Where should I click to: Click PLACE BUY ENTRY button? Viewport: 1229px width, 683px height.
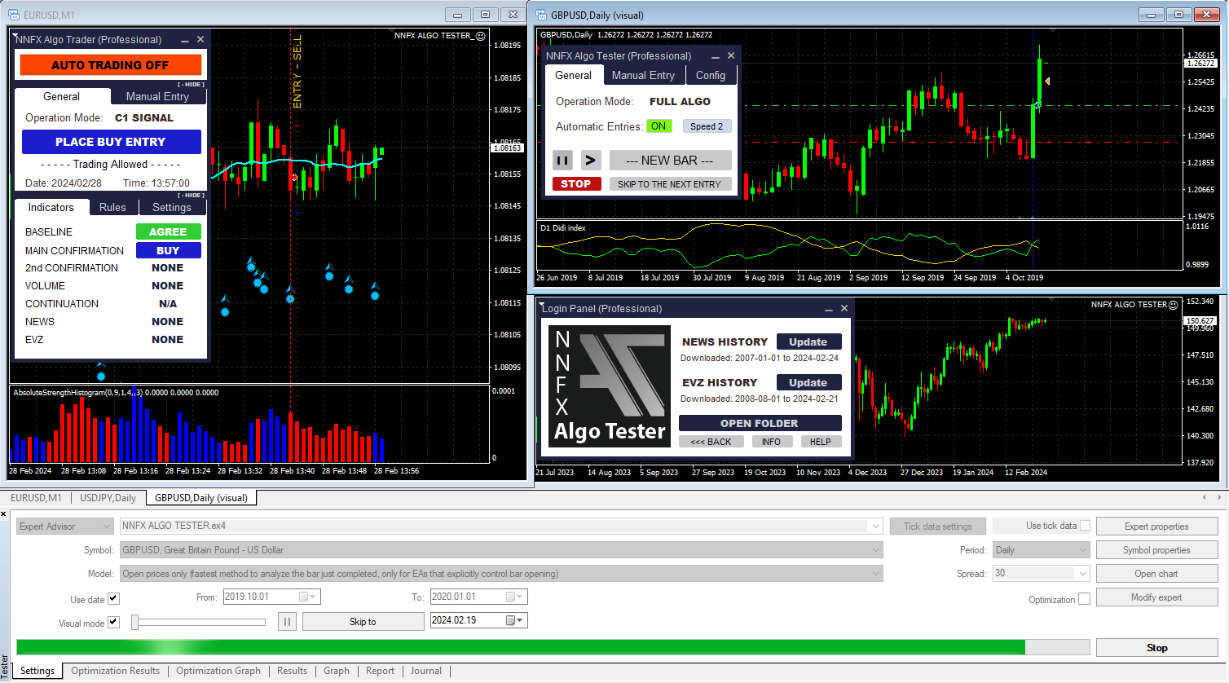(111, 142)
